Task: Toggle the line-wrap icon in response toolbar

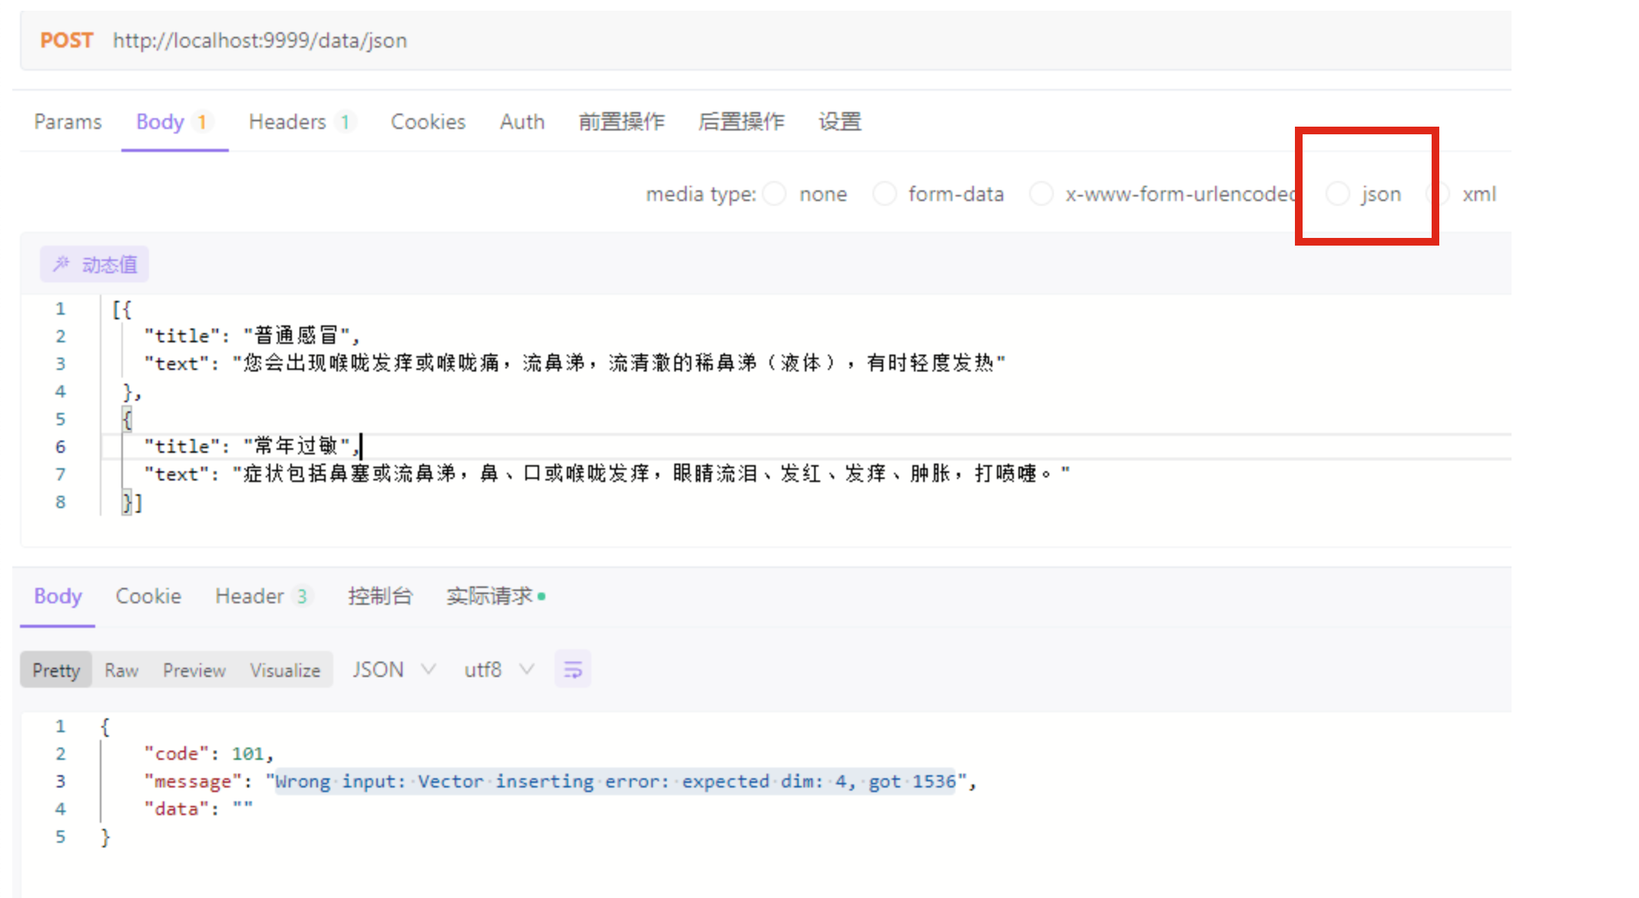Action: [x=572, y=669]
